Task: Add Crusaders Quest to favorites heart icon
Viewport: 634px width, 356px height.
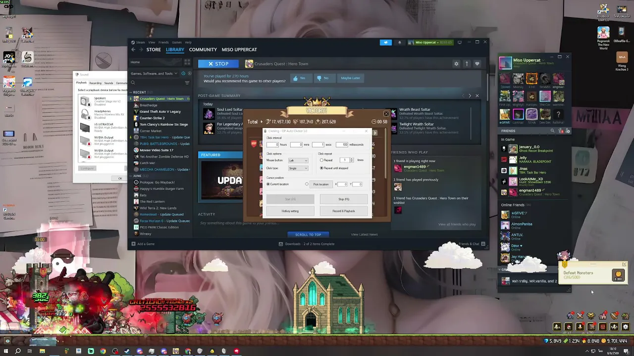Action: pos(477,64)
